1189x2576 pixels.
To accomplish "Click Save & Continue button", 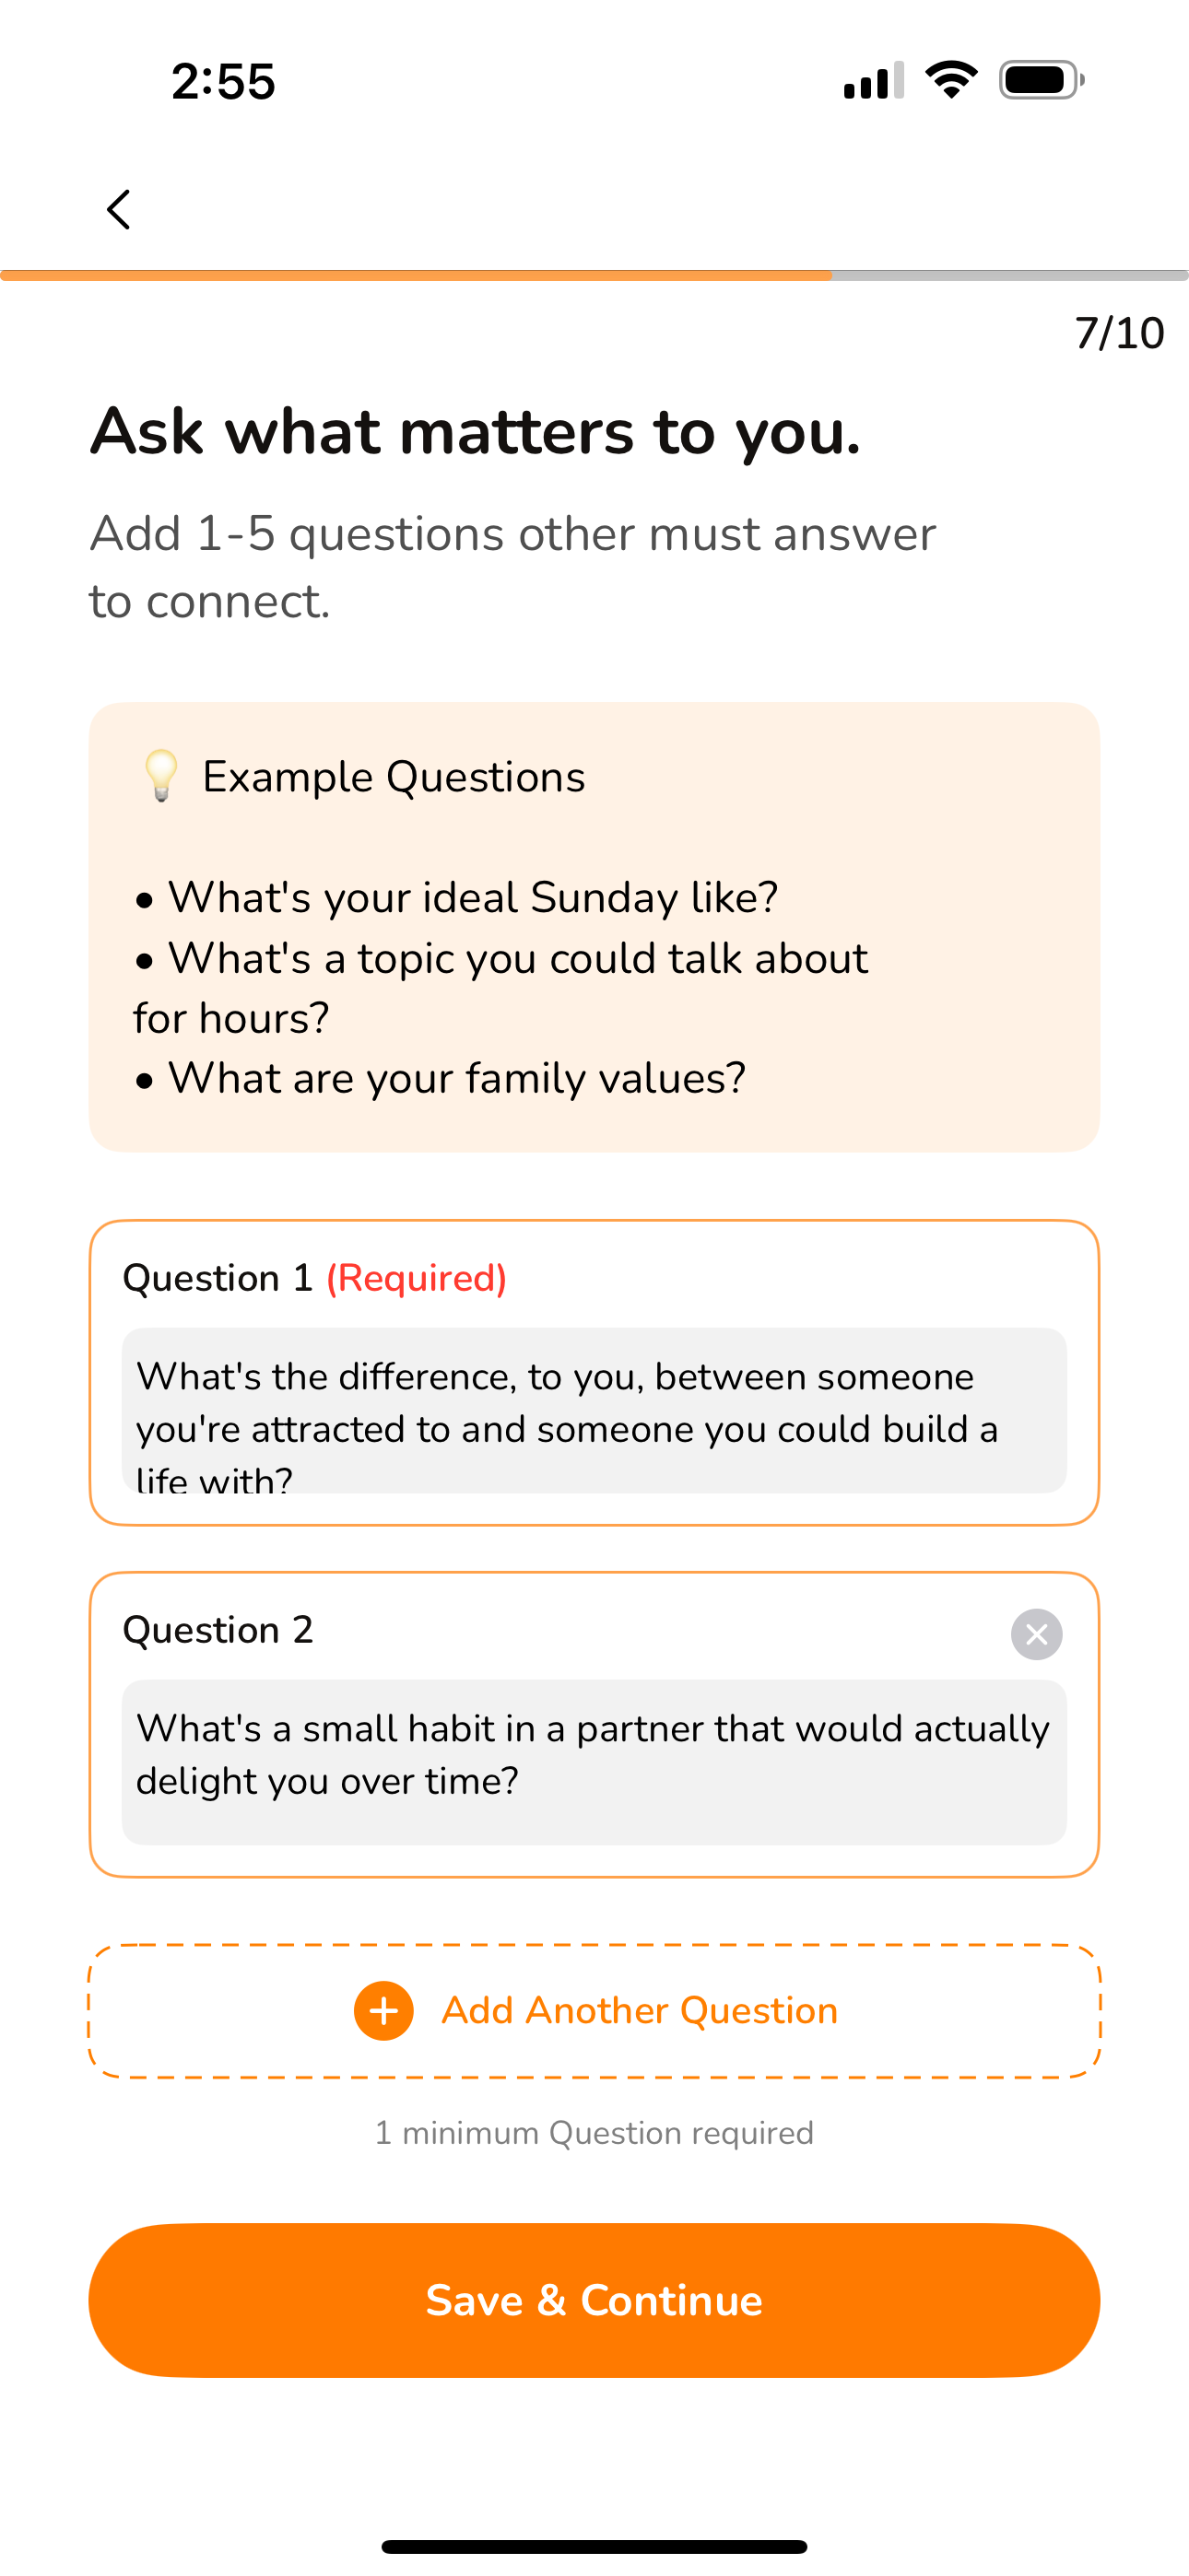I will [594, 2300].
